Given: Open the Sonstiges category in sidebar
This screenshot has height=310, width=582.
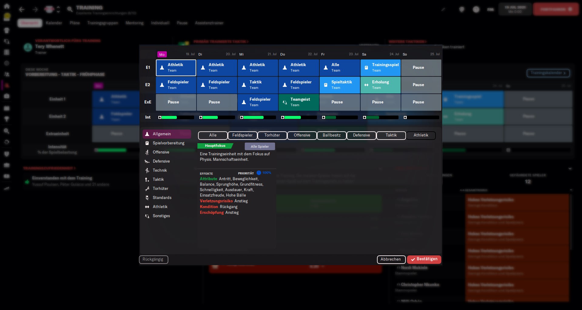Looking at the screenshot, I should [161, 216].
